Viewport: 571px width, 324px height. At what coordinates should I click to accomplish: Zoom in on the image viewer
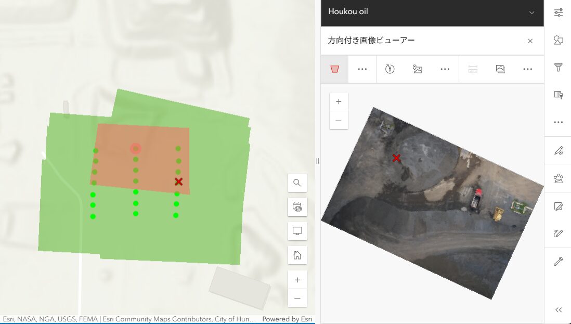(339, 102)
